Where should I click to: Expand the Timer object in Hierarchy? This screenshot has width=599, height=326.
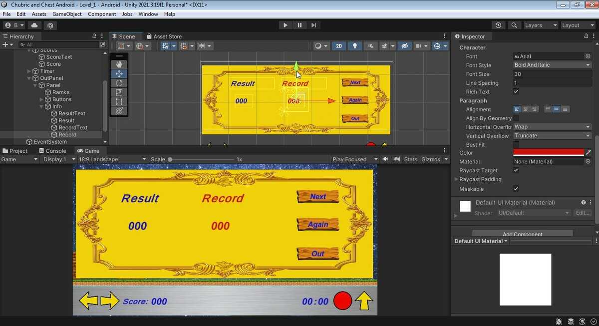[x=29, y=71]
